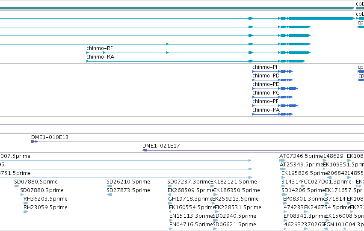This screenshot has width=364, height=231.
Task: Select the DME1-010E13 feature label
Action: (50, 137)
